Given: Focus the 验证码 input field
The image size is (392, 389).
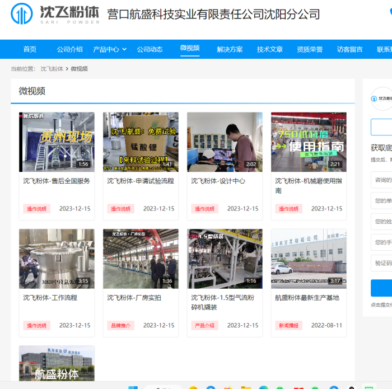Looking at the screenshot, I should [382, 263].
